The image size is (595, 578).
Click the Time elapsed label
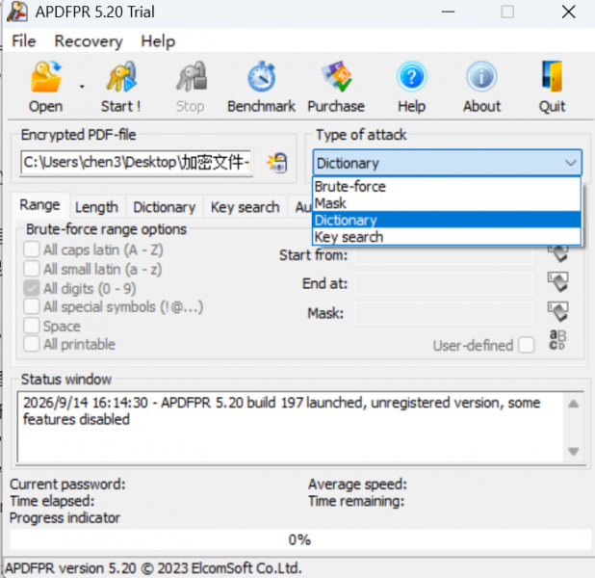pos(52,501)
